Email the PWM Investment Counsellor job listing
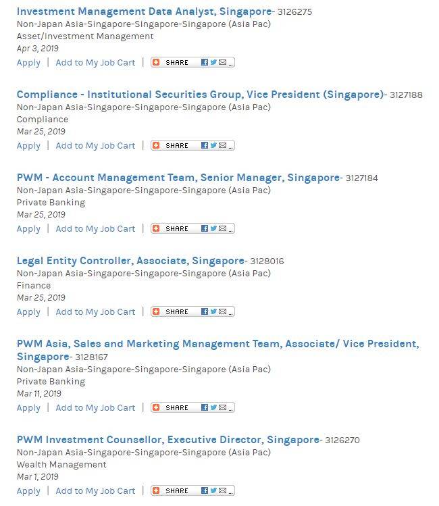 222,490
